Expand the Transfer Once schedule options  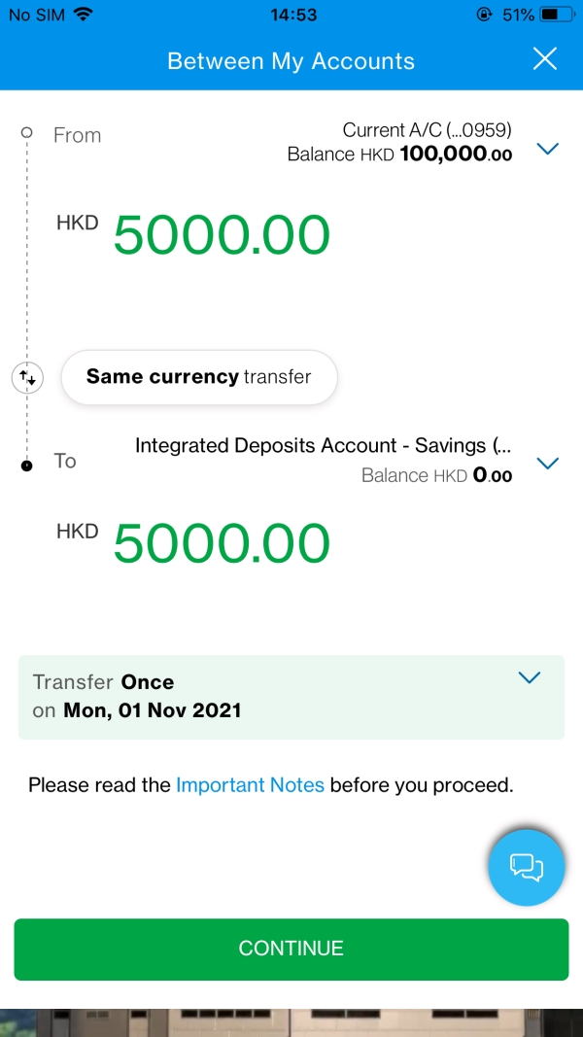(x=529, y=677)
